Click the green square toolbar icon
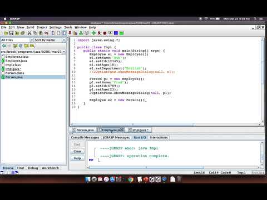The width and height of the screenshot is (267, 200). [121, 33]
